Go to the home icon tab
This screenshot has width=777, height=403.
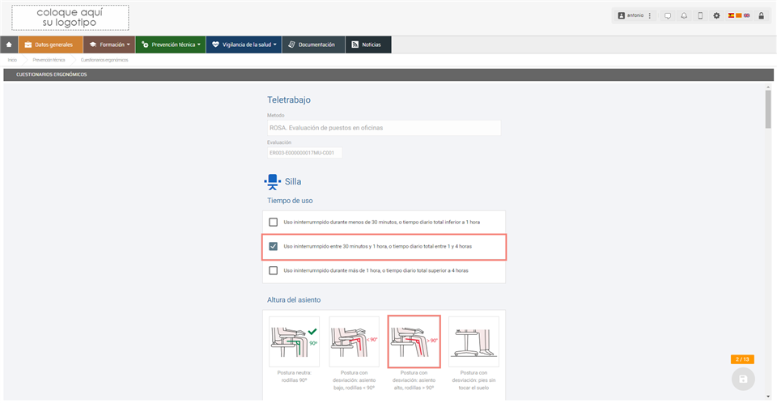click(9, 45)
